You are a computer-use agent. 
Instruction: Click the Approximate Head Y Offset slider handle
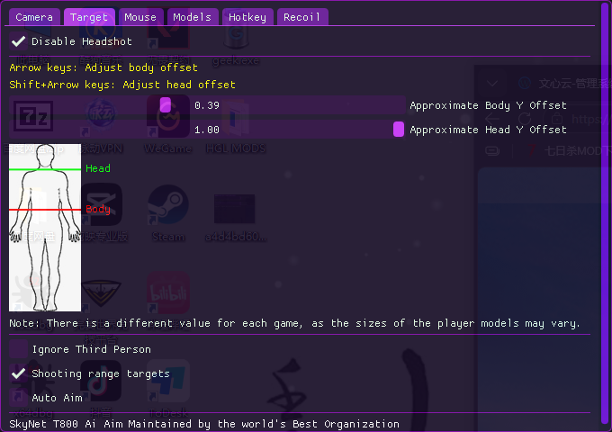tap(399, 130)
